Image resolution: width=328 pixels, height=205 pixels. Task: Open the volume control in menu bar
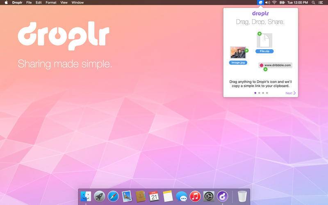pyautogui.click(x=268, y=2)
